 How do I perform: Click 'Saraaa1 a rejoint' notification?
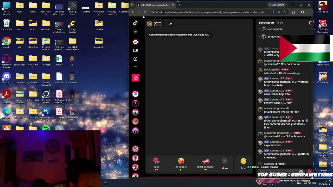pos(275,164)
